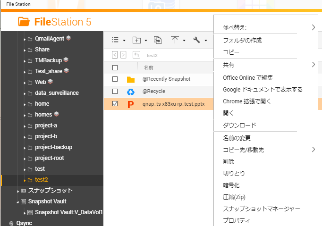The height and width of the screenshot is (226, 322).
Task: Expand the project-a folder arrow
Action: (x=25, y=126)
